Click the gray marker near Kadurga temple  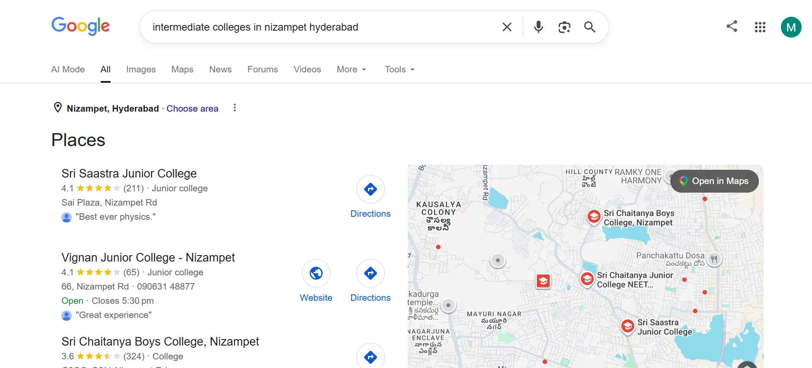tap(448, 306)
